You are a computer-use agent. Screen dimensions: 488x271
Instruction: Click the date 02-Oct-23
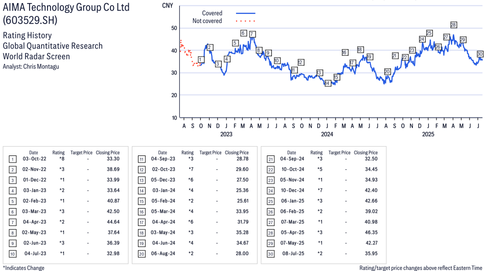coord(164,169)
